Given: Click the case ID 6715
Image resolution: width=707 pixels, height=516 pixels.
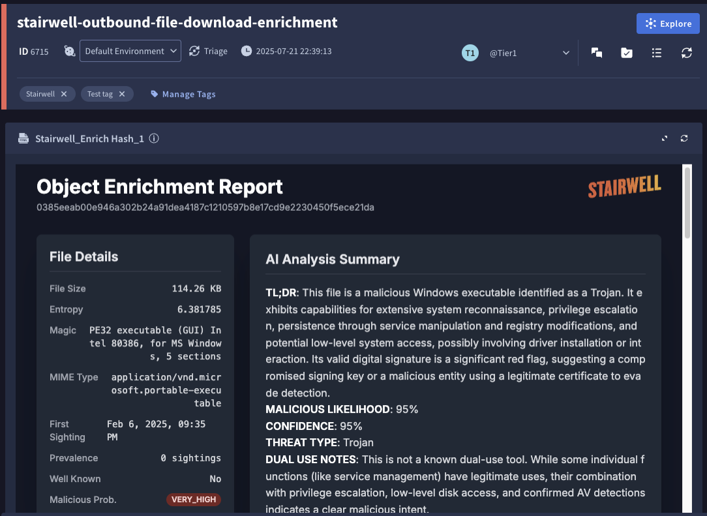Looking at the screenshot, I should click(x=34, y=52).
